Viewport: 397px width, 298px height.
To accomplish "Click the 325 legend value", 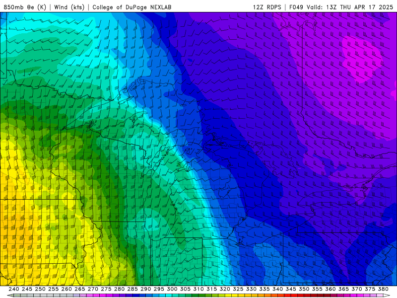I will 238,289.
